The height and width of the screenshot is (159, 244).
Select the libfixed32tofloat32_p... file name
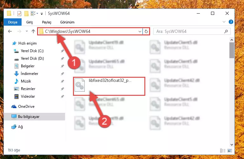[x=110, y=80]
